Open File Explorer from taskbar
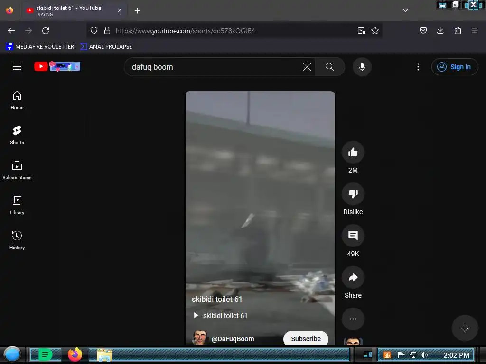 (104, 355)
